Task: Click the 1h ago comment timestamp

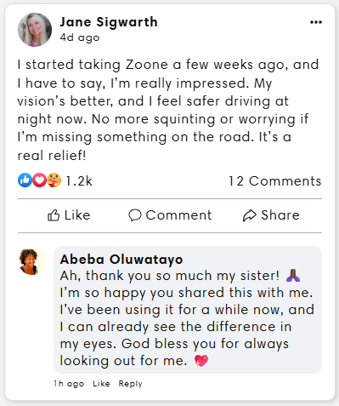Action: click(x=69, y=384)
